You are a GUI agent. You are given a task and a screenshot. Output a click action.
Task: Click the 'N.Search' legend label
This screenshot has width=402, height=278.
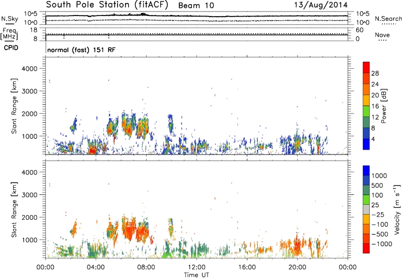pyautogui.click(x=388, y=19)
